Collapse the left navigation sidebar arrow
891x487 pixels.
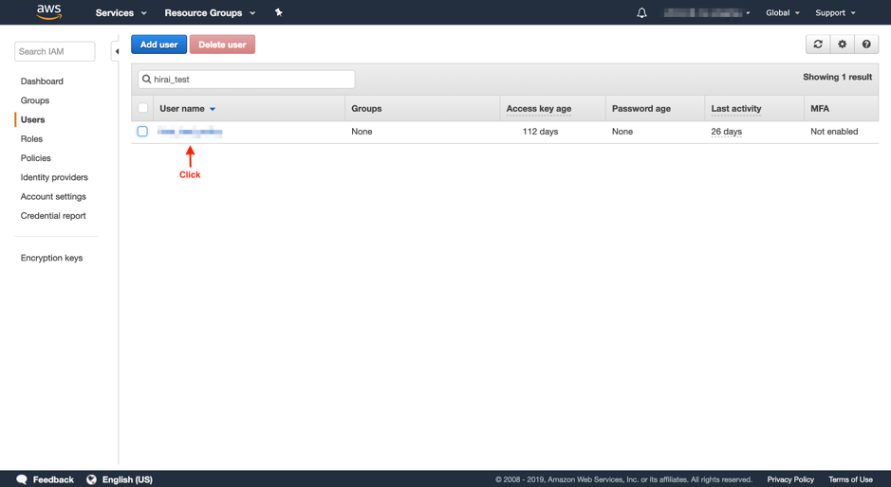[117, 51]
